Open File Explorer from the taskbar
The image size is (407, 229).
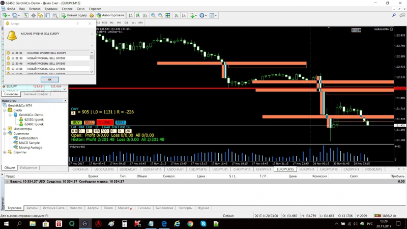click(33, 223)
